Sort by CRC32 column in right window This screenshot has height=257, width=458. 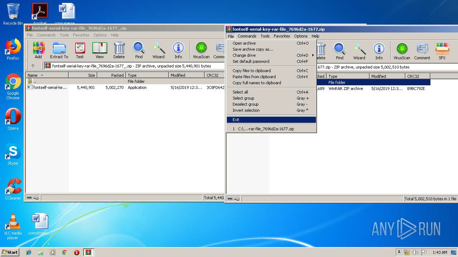[x=418, y=76]
